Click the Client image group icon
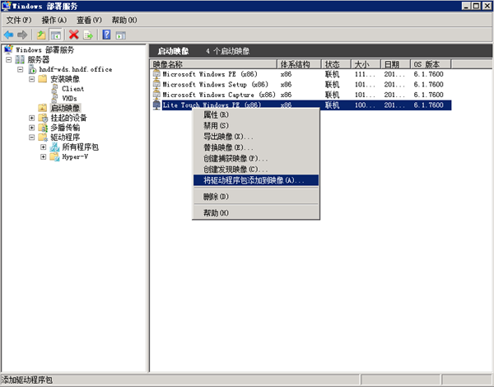Image resolution: width=494 pixels, height=387 pixels. pyautogui.click(x=54, y=88)
